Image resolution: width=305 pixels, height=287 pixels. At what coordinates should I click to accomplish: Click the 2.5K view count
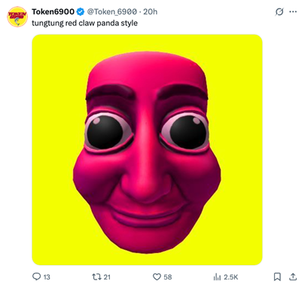coord(230,277)
